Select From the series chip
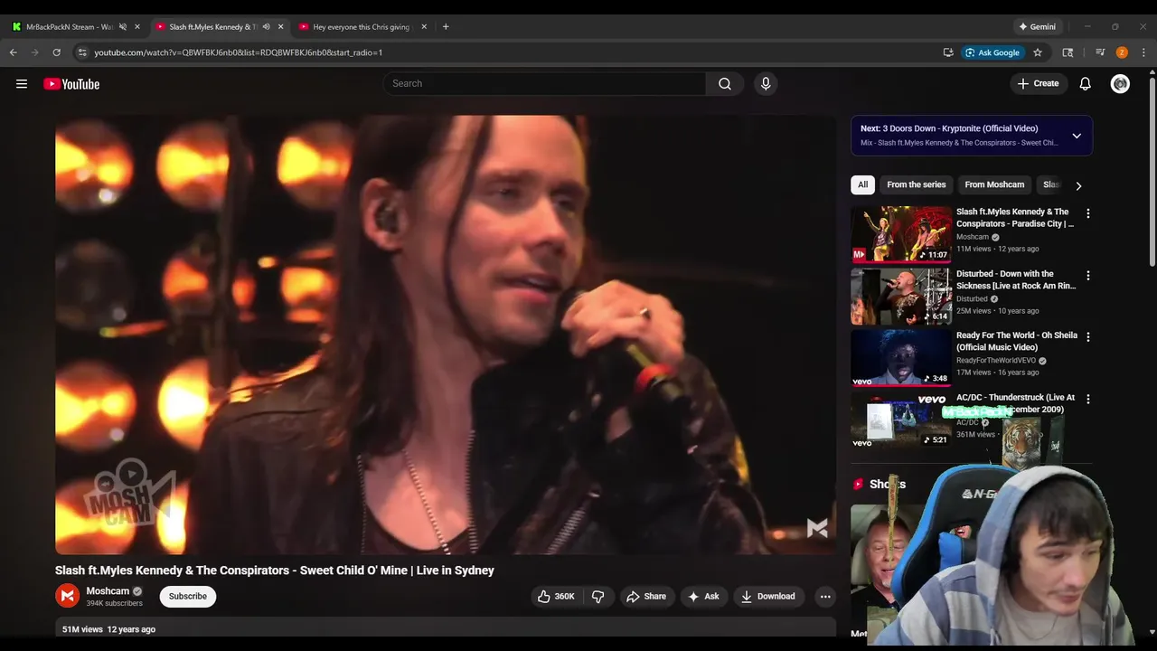 click(x=917, y=184)
